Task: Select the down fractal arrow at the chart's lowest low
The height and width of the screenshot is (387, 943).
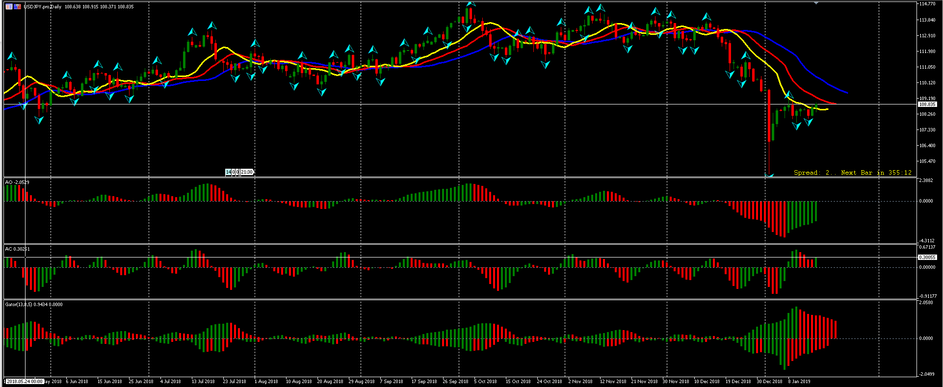Action: [x=769, y=175]
